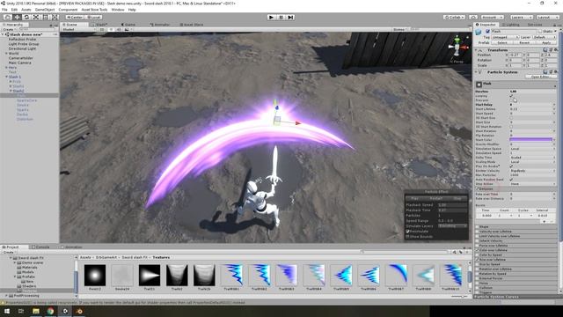Click the Play button

[272, 17]
